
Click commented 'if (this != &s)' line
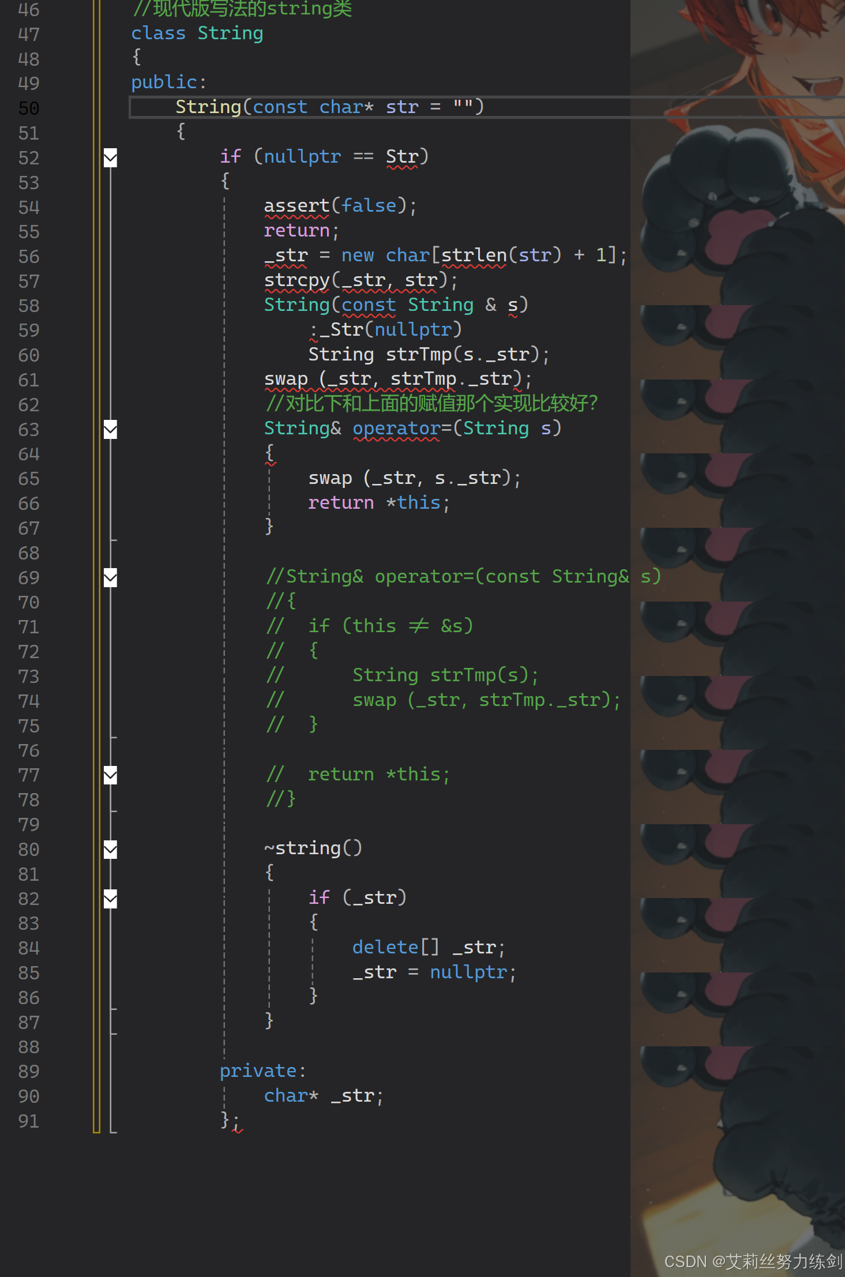point(390,626)
